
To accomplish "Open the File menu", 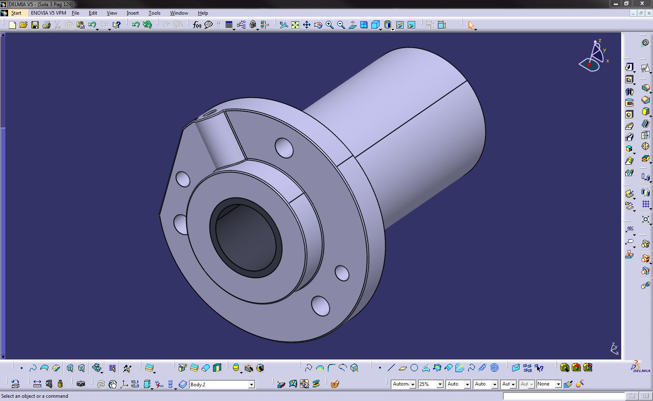I will click(76, 13).
